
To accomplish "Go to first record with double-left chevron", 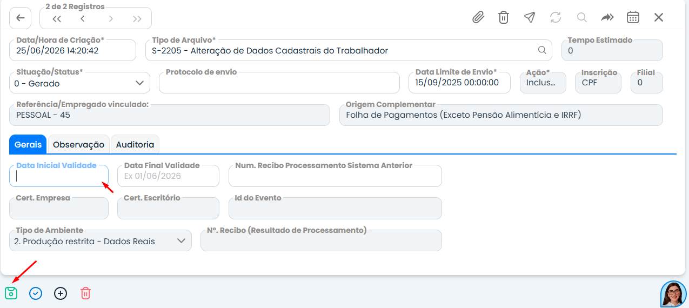I will [57, 18].
